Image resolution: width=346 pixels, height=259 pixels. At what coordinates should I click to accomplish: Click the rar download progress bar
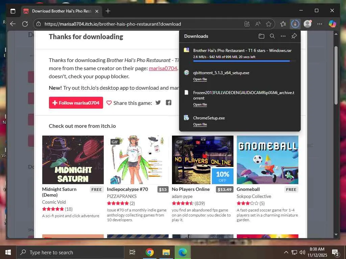[244, 61]
